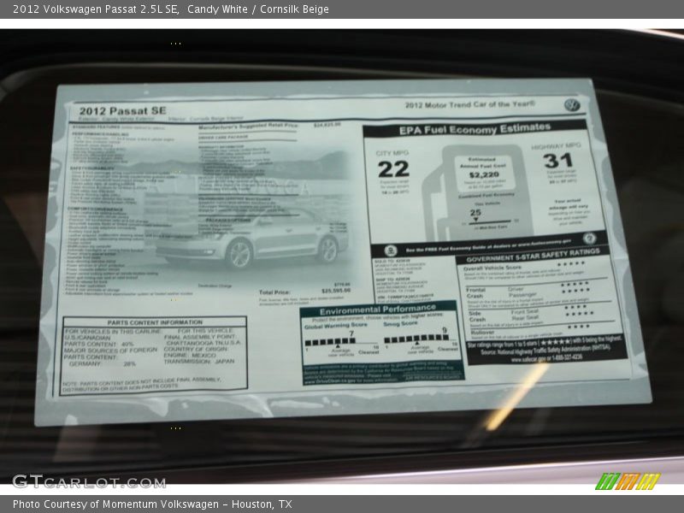
Task: Click the City MPG 22 number
Action: 393,169
